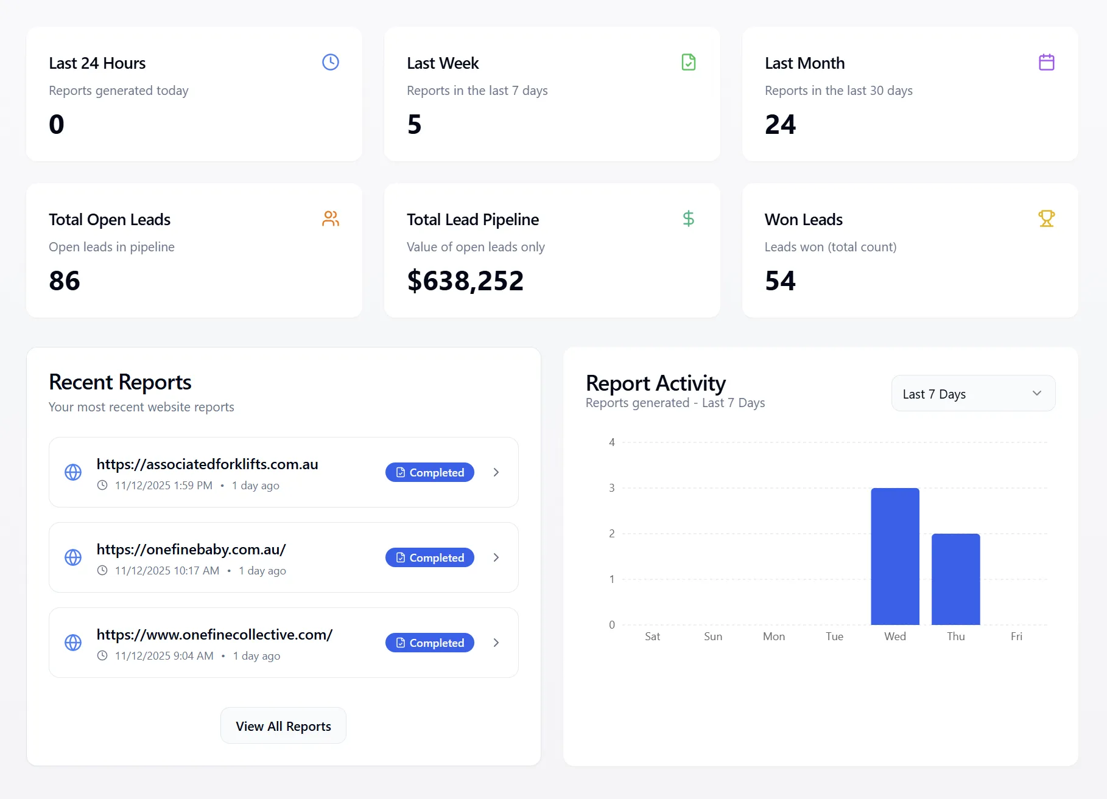Click the globe icon beside onefinecollective.com
1107x799 pixels.
click(x=73, y=643)
